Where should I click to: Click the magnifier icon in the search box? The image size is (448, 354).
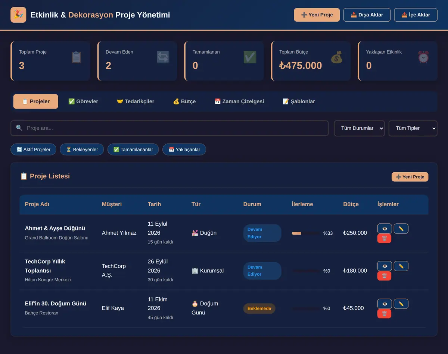point(19,128)
